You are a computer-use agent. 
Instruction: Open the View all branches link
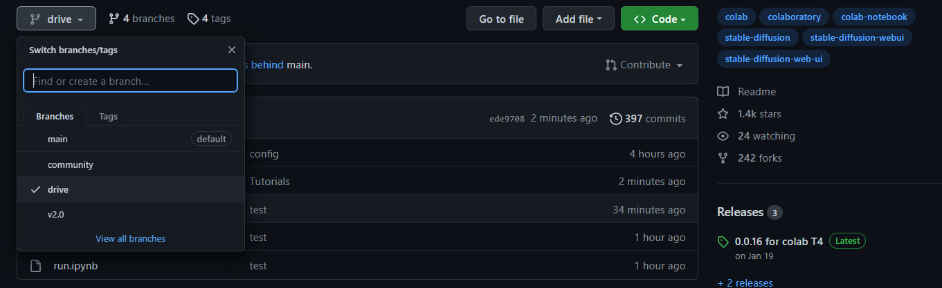pyautogui.click(x=131, y=238)
